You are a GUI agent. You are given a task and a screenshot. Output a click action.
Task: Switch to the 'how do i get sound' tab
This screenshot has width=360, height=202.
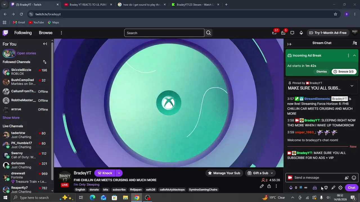pyautogui.click(x=142, y=4)
